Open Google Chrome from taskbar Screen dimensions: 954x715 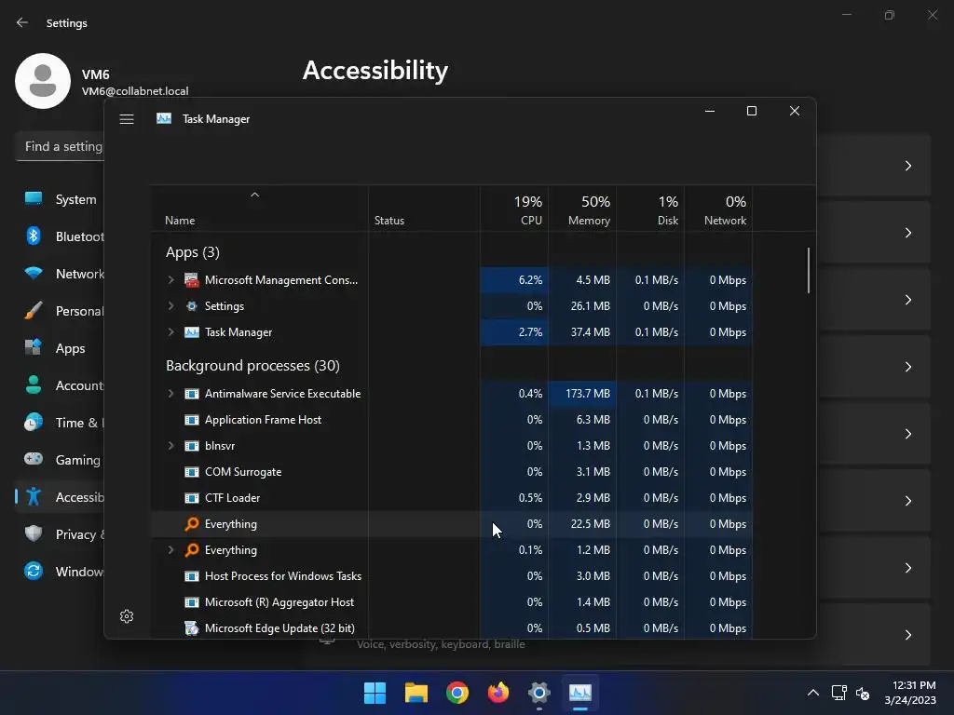[x=457, y=693]
